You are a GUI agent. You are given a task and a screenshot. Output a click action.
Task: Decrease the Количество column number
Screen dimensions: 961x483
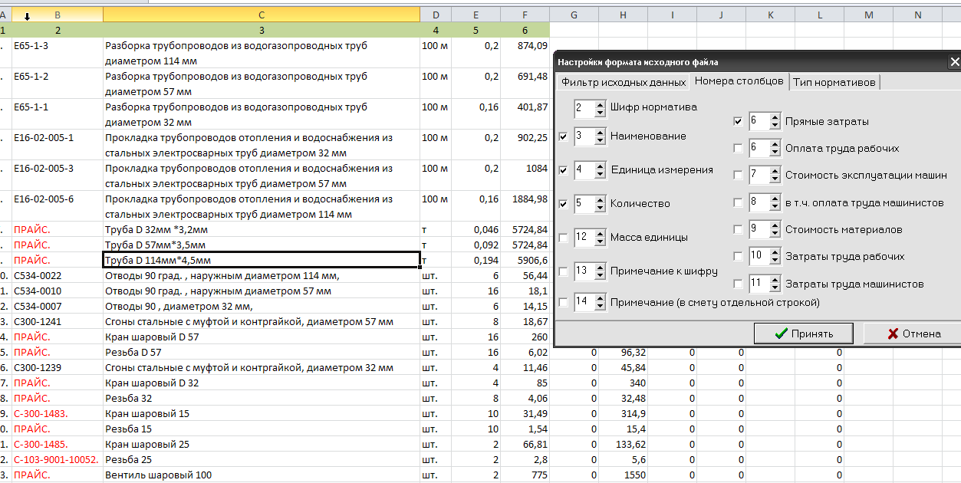(x=600, y=208)
